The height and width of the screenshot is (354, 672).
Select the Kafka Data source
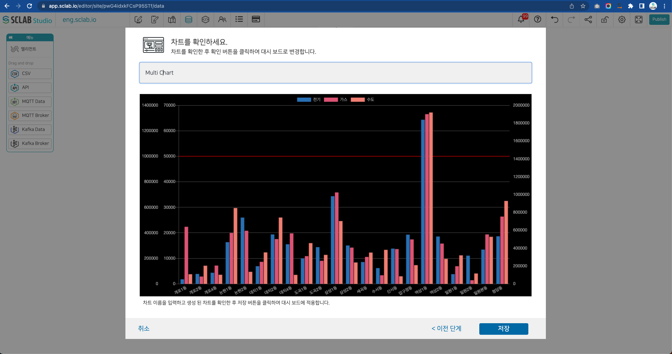(30, 129)
